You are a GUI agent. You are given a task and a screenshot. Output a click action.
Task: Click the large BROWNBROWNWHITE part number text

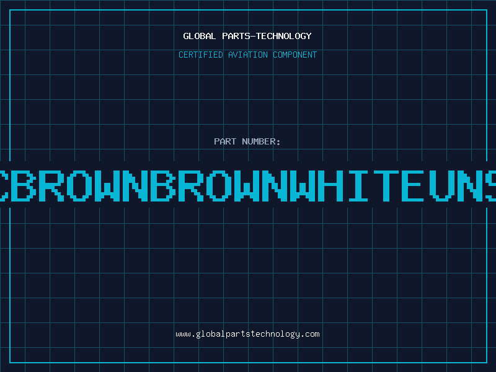coord(248,186)
